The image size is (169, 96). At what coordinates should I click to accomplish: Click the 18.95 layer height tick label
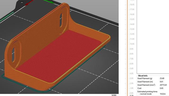point(132,5)
